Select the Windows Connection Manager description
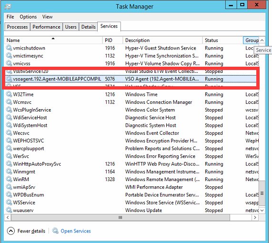272x243 pixels. [x=159, y=102]
